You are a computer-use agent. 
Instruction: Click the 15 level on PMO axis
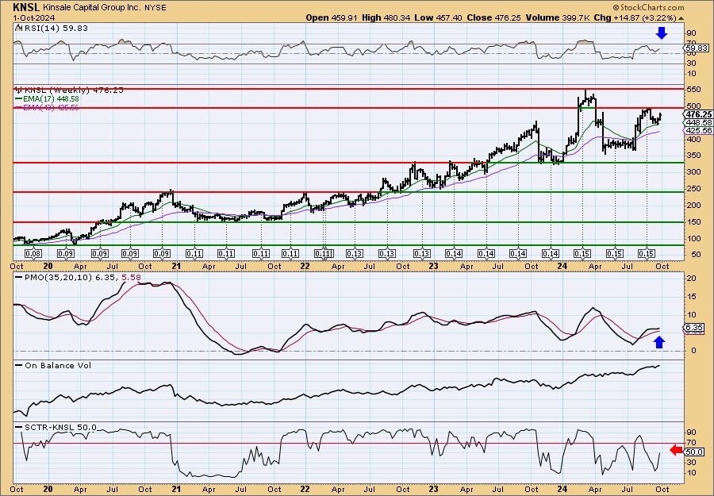(692, 297)
